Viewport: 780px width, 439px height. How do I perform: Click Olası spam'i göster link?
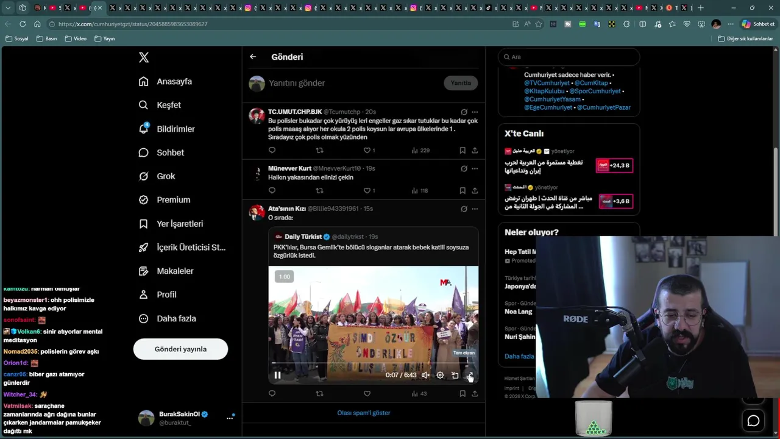click(x=364, y=413)
